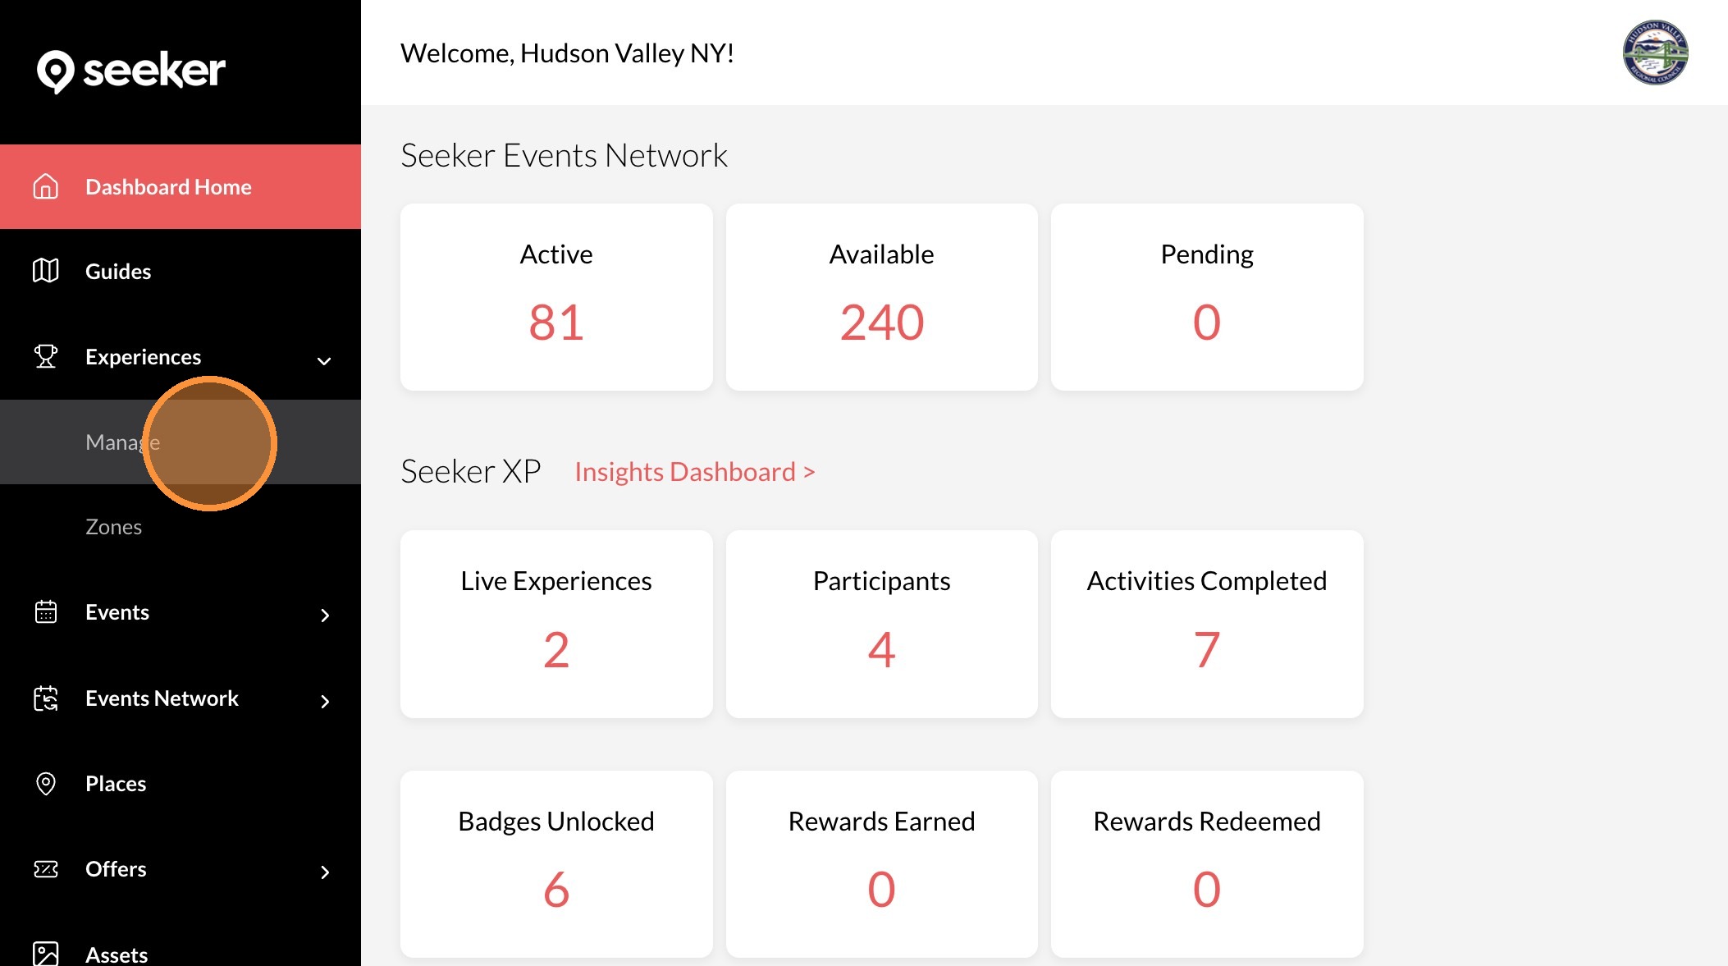1728x966 pixels.
Task: Click the Events calendar icon
Action: point(46,612)
